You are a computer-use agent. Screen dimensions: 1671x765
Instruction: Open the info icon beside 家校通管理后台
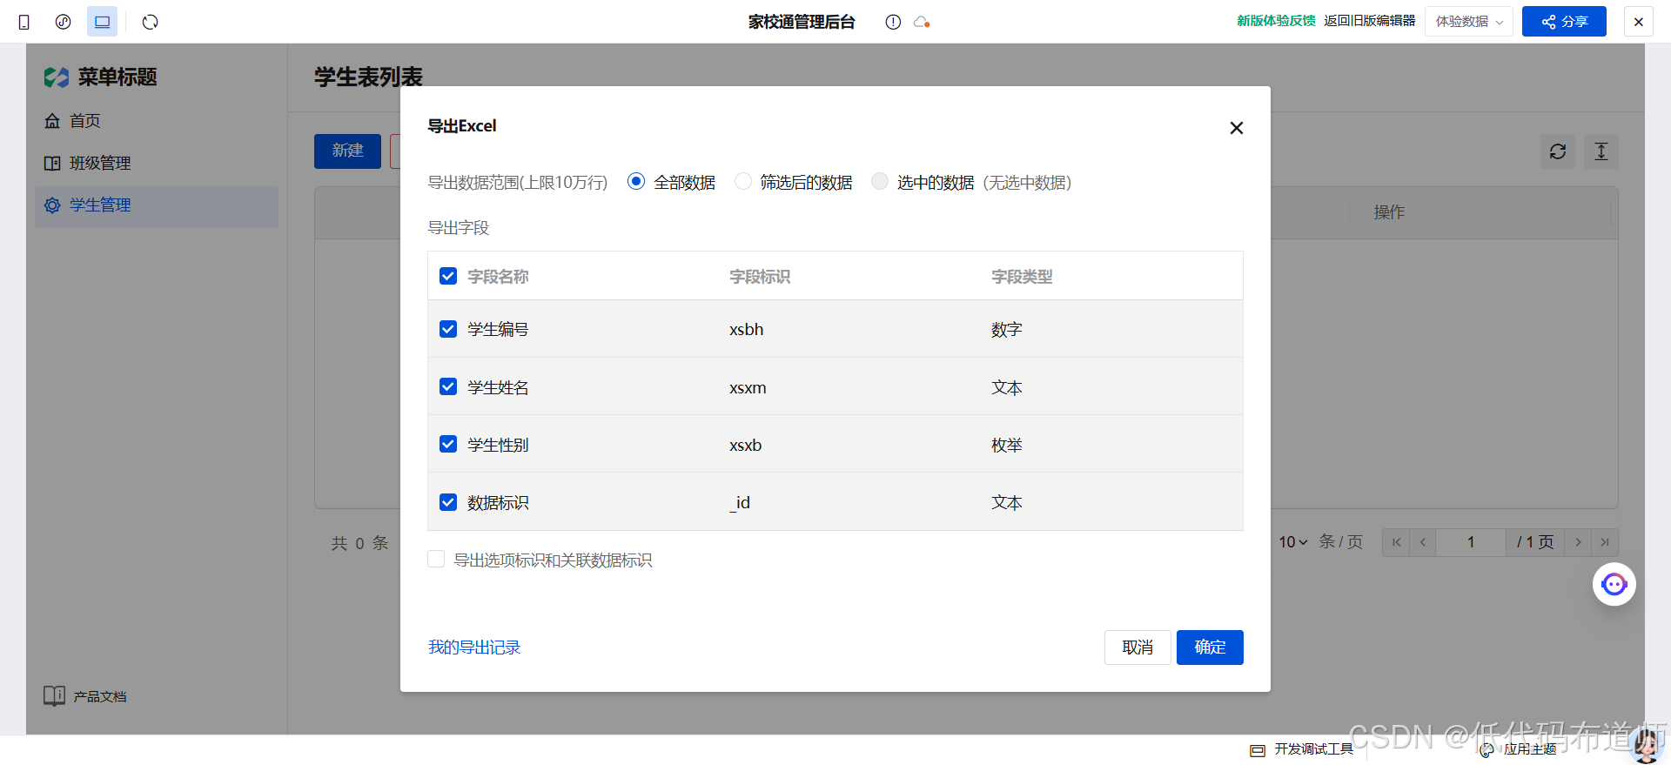click(x=893, y=22)
